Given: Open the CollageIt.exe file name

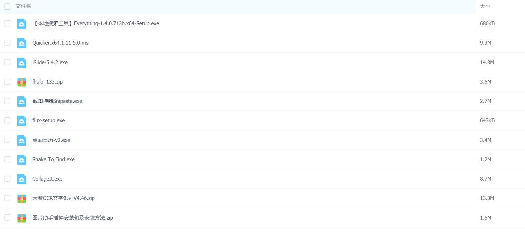Looking at the screenshot, I should coord(47,179).
